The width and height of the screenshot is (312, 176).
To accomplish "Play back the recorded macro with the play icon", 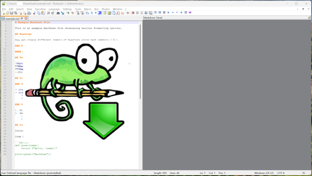I will (x=142, y=13).
